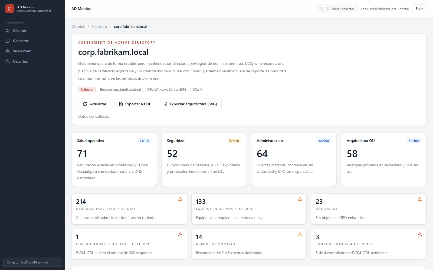Click the 3 de 4 controladores text
Image resolution: width=433 pixels, height=270 pixels.
(x=352, y=253)
